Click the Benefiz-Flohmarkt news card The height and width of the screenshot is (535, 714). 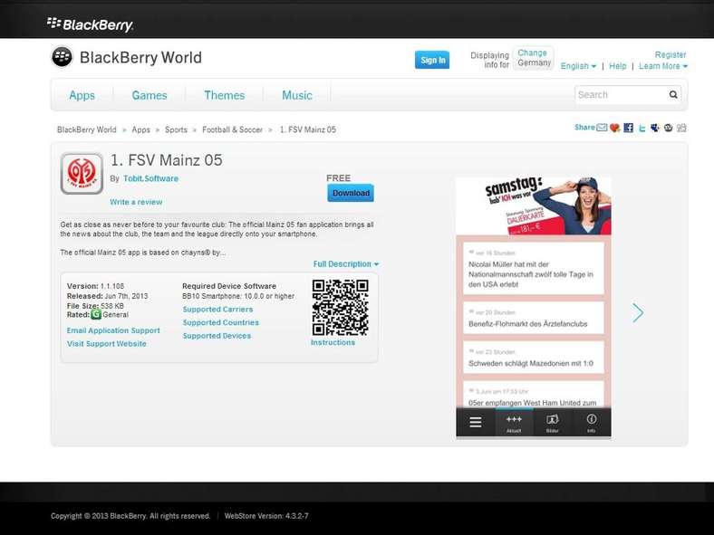(x=534, y=318)
